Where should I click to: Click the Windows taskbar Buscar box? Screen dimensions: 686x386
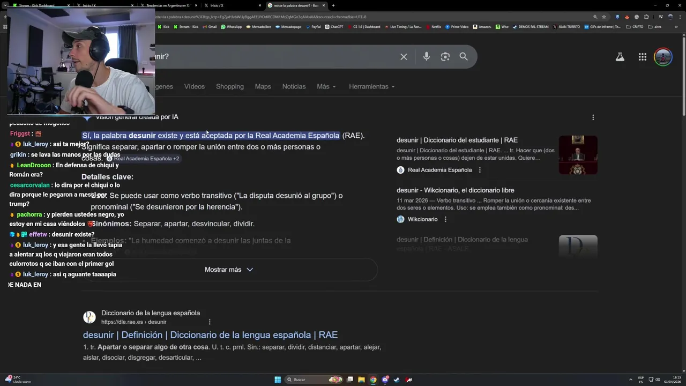314,380
